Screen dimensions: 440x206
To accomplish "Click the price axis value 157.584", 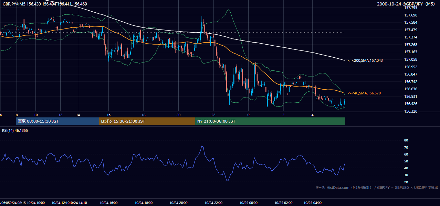I will [411, 22].
